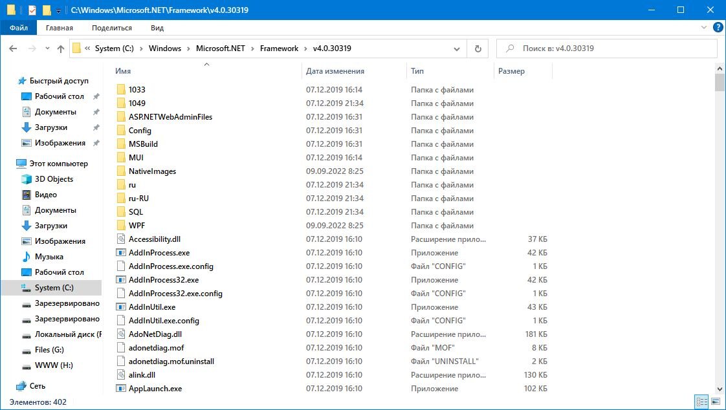Select System (C:) drive in navigation pane
The width and height of the screenshot is (726, 410).
(x=51, y=287)
